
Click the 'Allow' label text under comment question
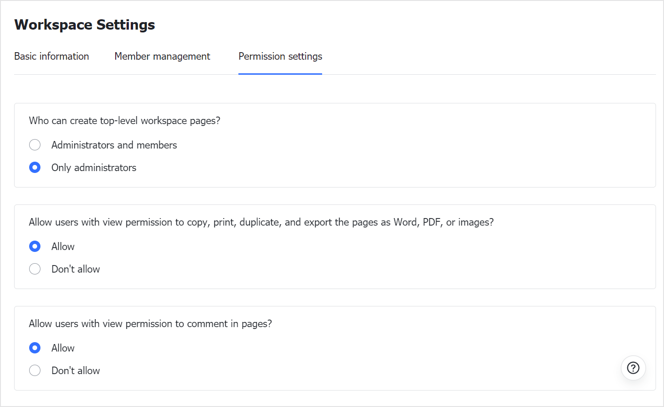(x=63, y=348)
